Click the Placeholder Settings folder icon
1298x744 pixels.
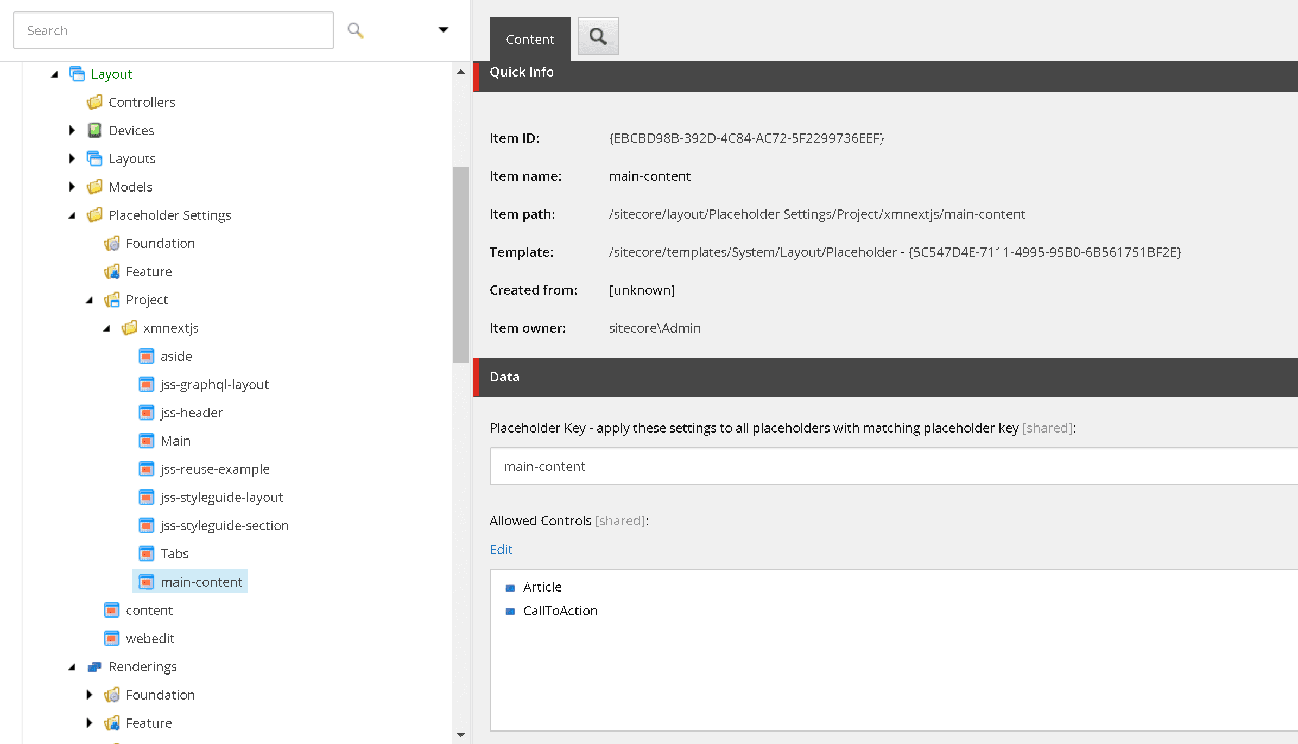(x=95, y=215)
